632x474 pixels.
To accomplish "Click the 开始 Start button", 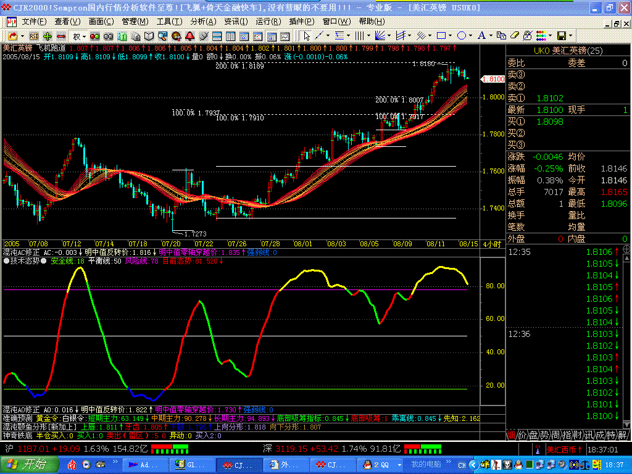I will [x=29, y=464].
